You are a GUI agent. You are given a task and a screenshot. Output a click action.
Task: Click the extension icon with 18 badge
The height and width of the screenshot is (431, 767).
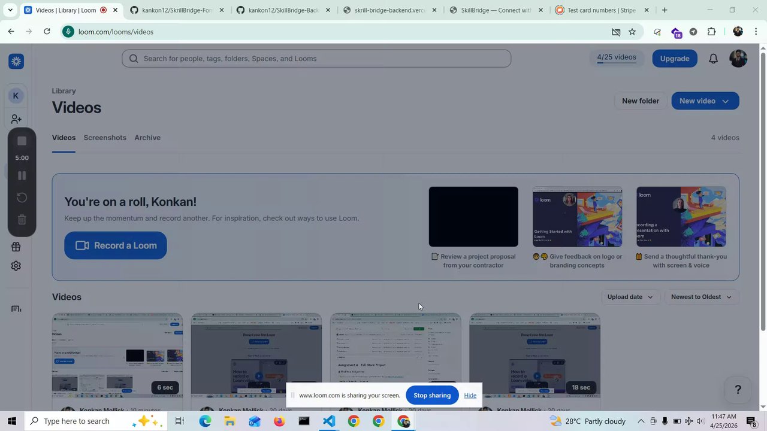(x=676, y=32)
